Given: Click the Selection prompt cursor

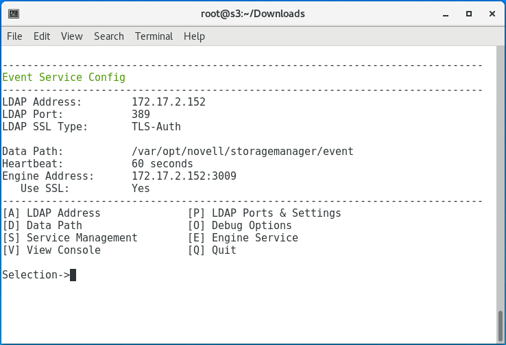Looking at the screenshot, I should tap(73, 275).
